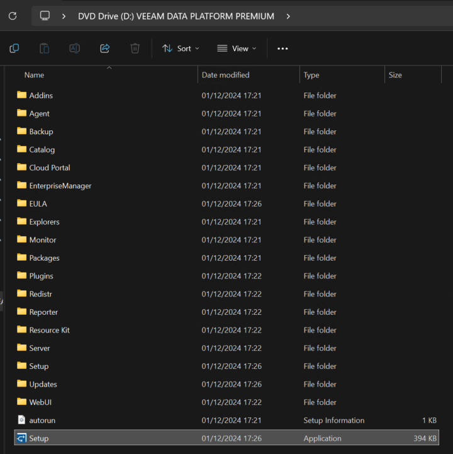Click the File folder type for Monitor
The image size is (453, 454).
(x=320, y=240)
